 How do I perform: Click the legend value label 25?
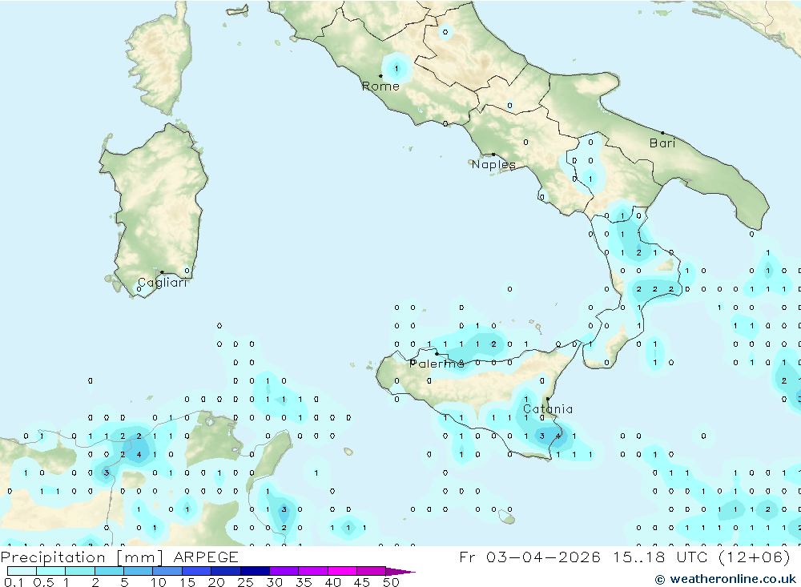[x=245, y=582]
